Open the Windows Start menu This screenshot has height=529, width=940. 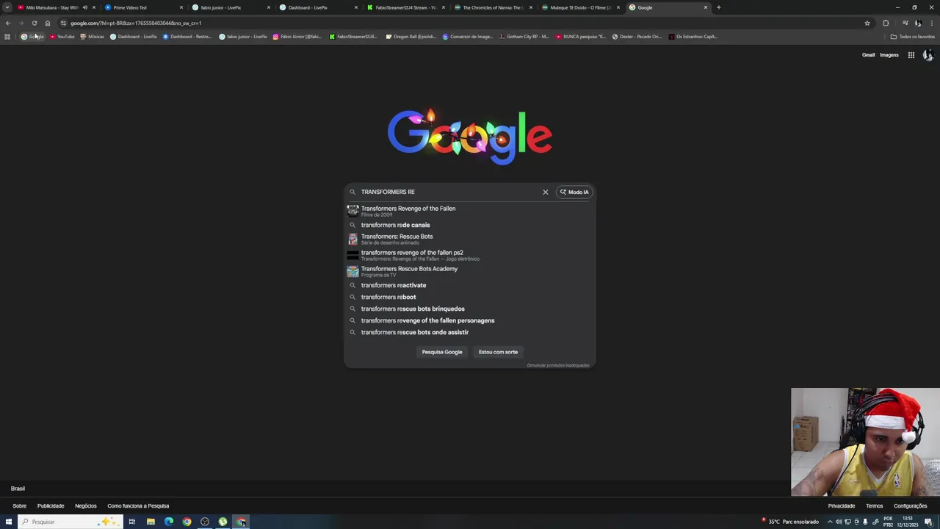pyautogui.click(x=9, y=522)
